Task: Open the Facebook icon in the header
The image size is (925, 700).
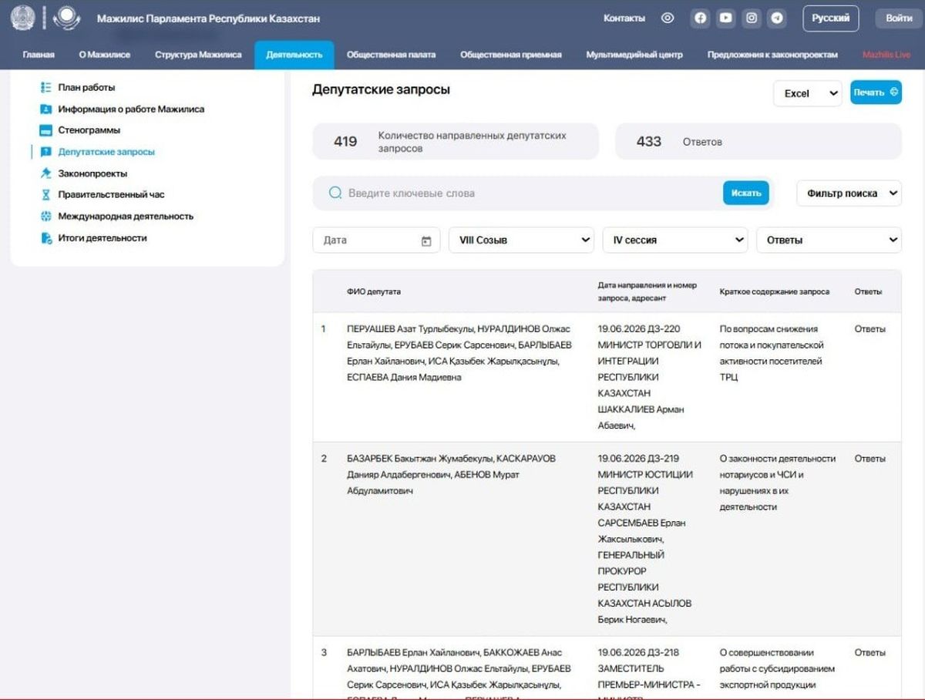Action: (700, 19)
